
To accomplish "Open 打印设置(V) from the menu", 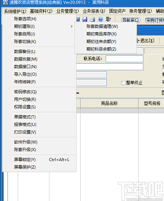I will (39, 132).
